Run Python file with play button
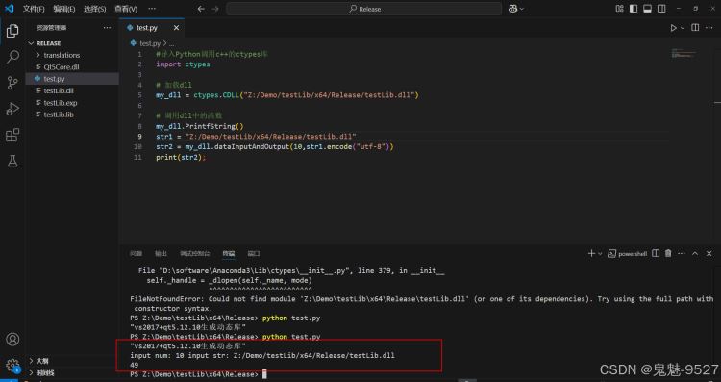The image size is (721, 382). (673, 28)
